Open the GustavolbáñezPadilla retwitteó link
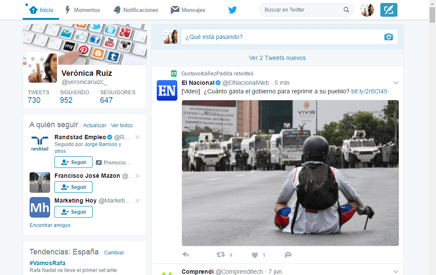 [217, 73]
